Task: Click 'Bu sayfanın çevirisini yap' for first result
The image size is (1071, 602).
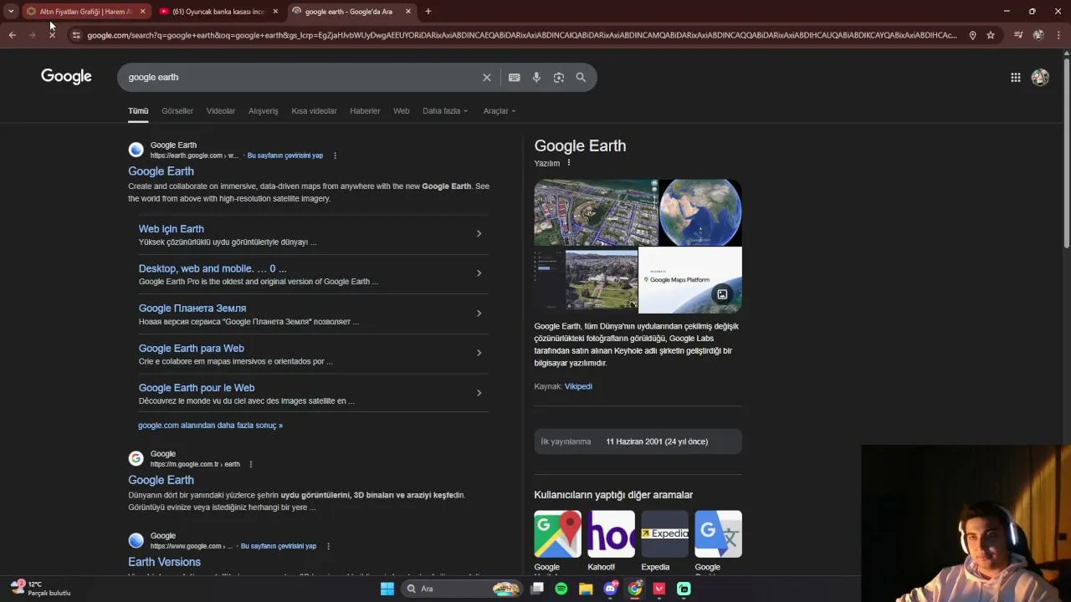Action: (284, 156)
